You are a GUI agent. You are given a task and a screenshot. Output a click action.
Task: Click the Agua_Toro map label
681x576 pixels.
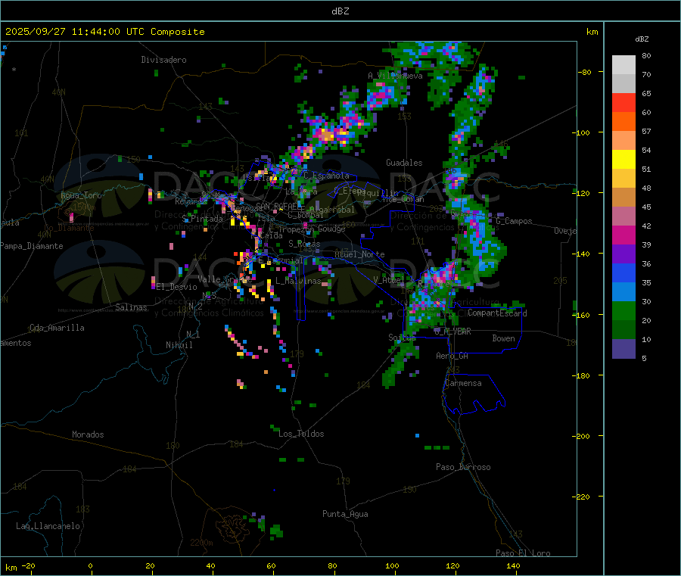click(x=81, y=195)
